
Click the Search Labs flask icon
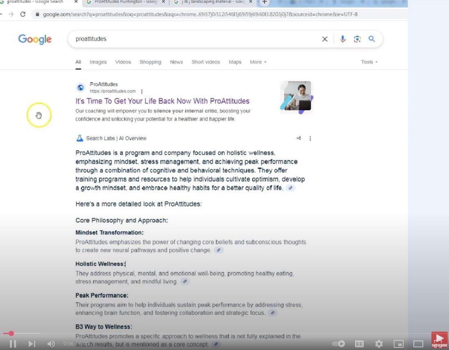79,138
